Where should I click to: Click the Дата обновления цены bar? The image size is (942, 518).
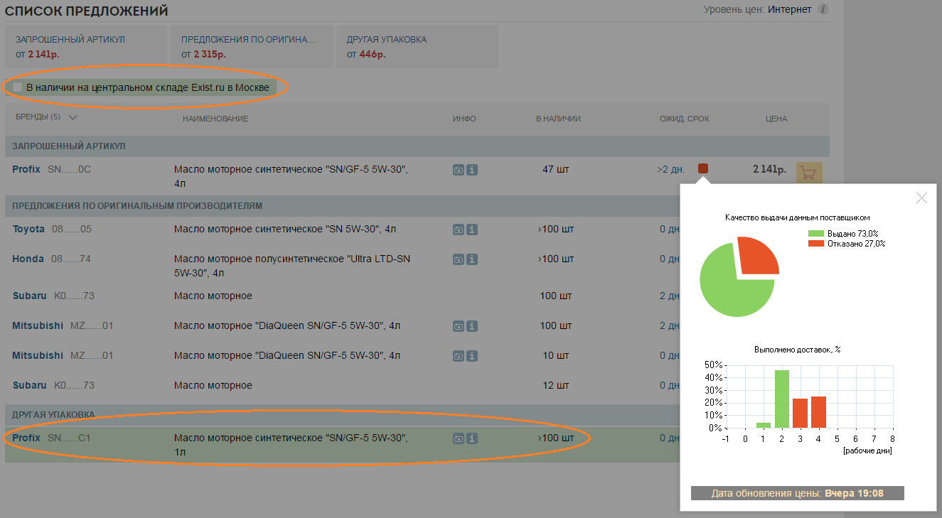pos(798,493)
